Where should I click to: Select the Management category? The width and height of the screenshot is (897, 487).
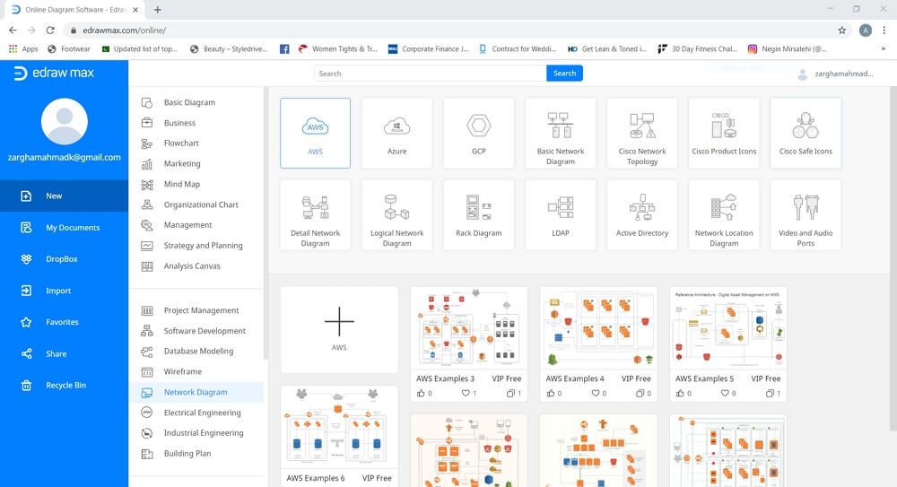pyautogui.click(x=196, y=225)
